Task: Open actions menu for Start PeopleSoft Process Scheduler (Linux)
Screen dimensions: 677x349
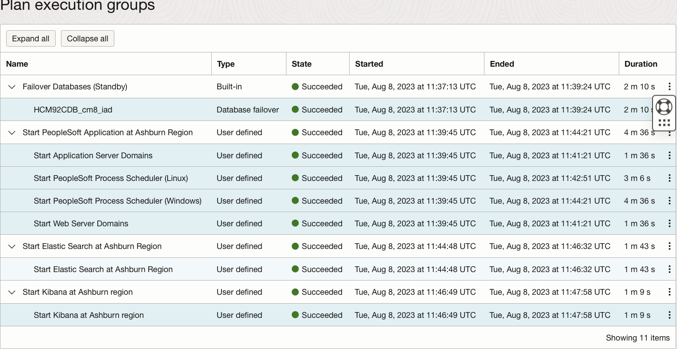Action: [x=669, y=178]
